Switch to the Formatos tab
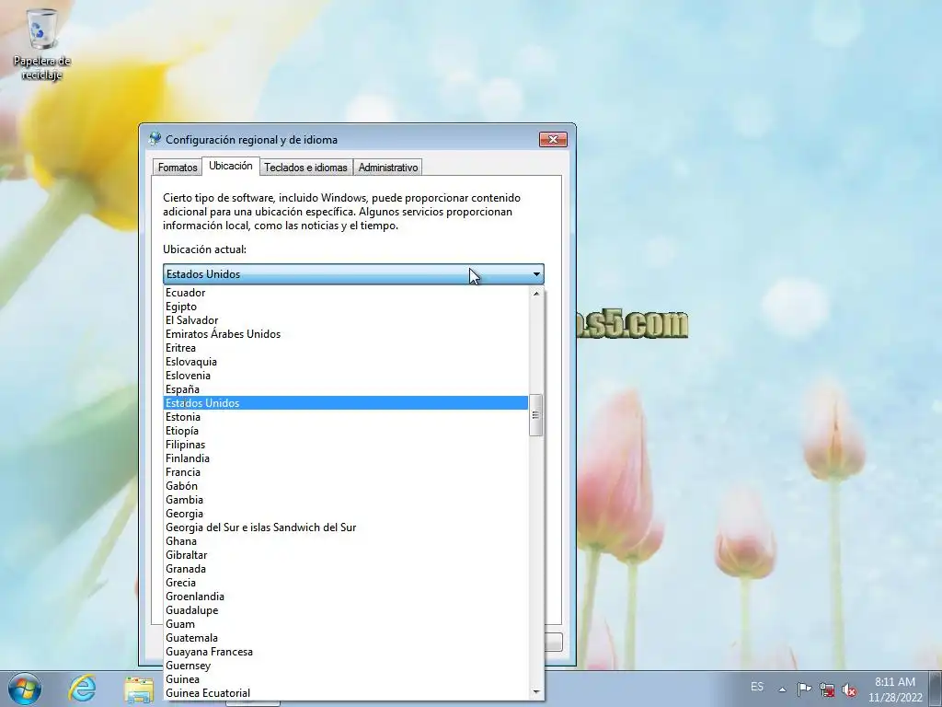942x707 pixels. (178, 168)
